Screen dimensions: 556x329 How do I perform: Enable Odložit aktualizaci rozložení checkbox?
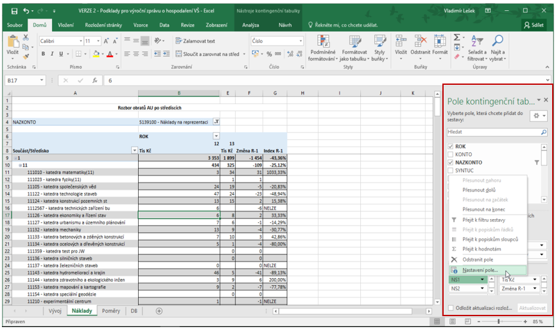click(451, 308)
